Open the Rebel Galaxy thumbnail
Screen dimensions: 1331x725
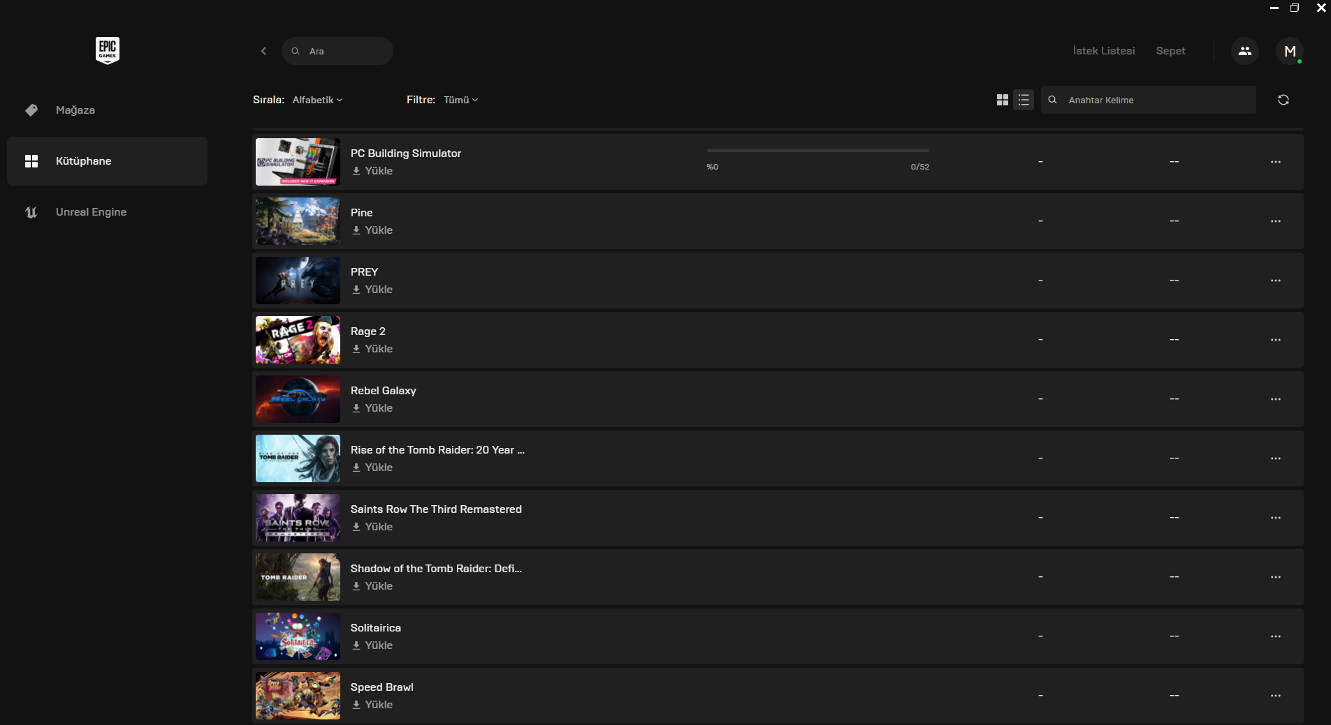click(298, 399)
